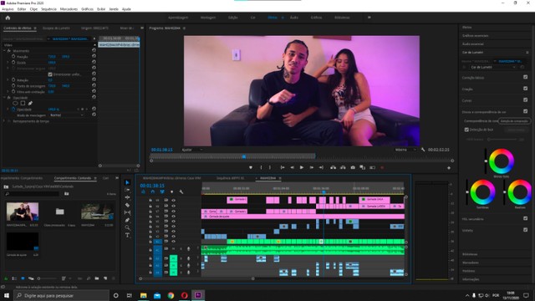Click the Play button in Program monitor
The width and height of the screenshot is (535, 301).
(x=302, y=167)
